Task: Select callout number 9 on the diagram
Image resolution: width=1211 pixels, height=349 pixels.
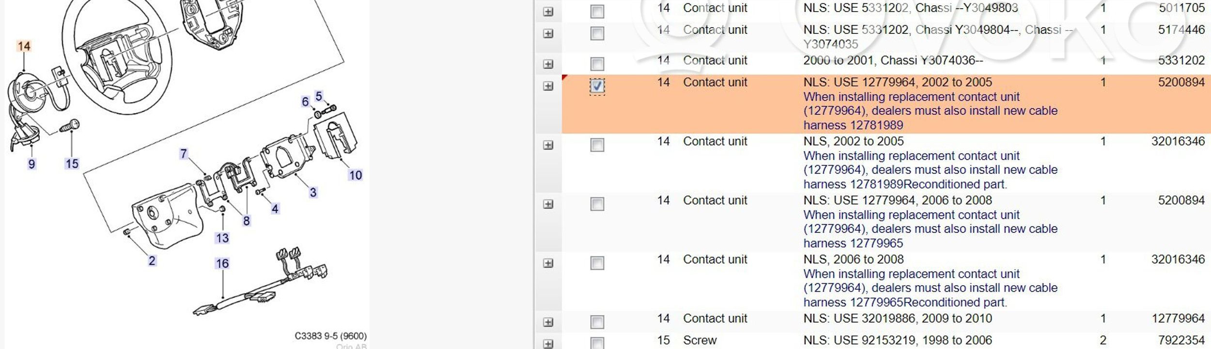Action: tap(31, 164)
